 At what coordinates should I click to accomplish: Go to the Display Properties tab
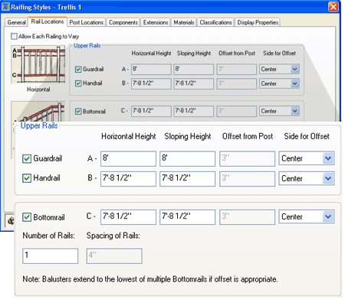pyautogui.click(x=258, y=22)
